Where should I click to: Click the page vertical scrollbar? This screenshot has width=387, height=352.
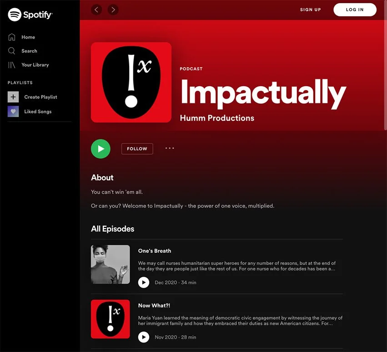[x=386, y=65]
